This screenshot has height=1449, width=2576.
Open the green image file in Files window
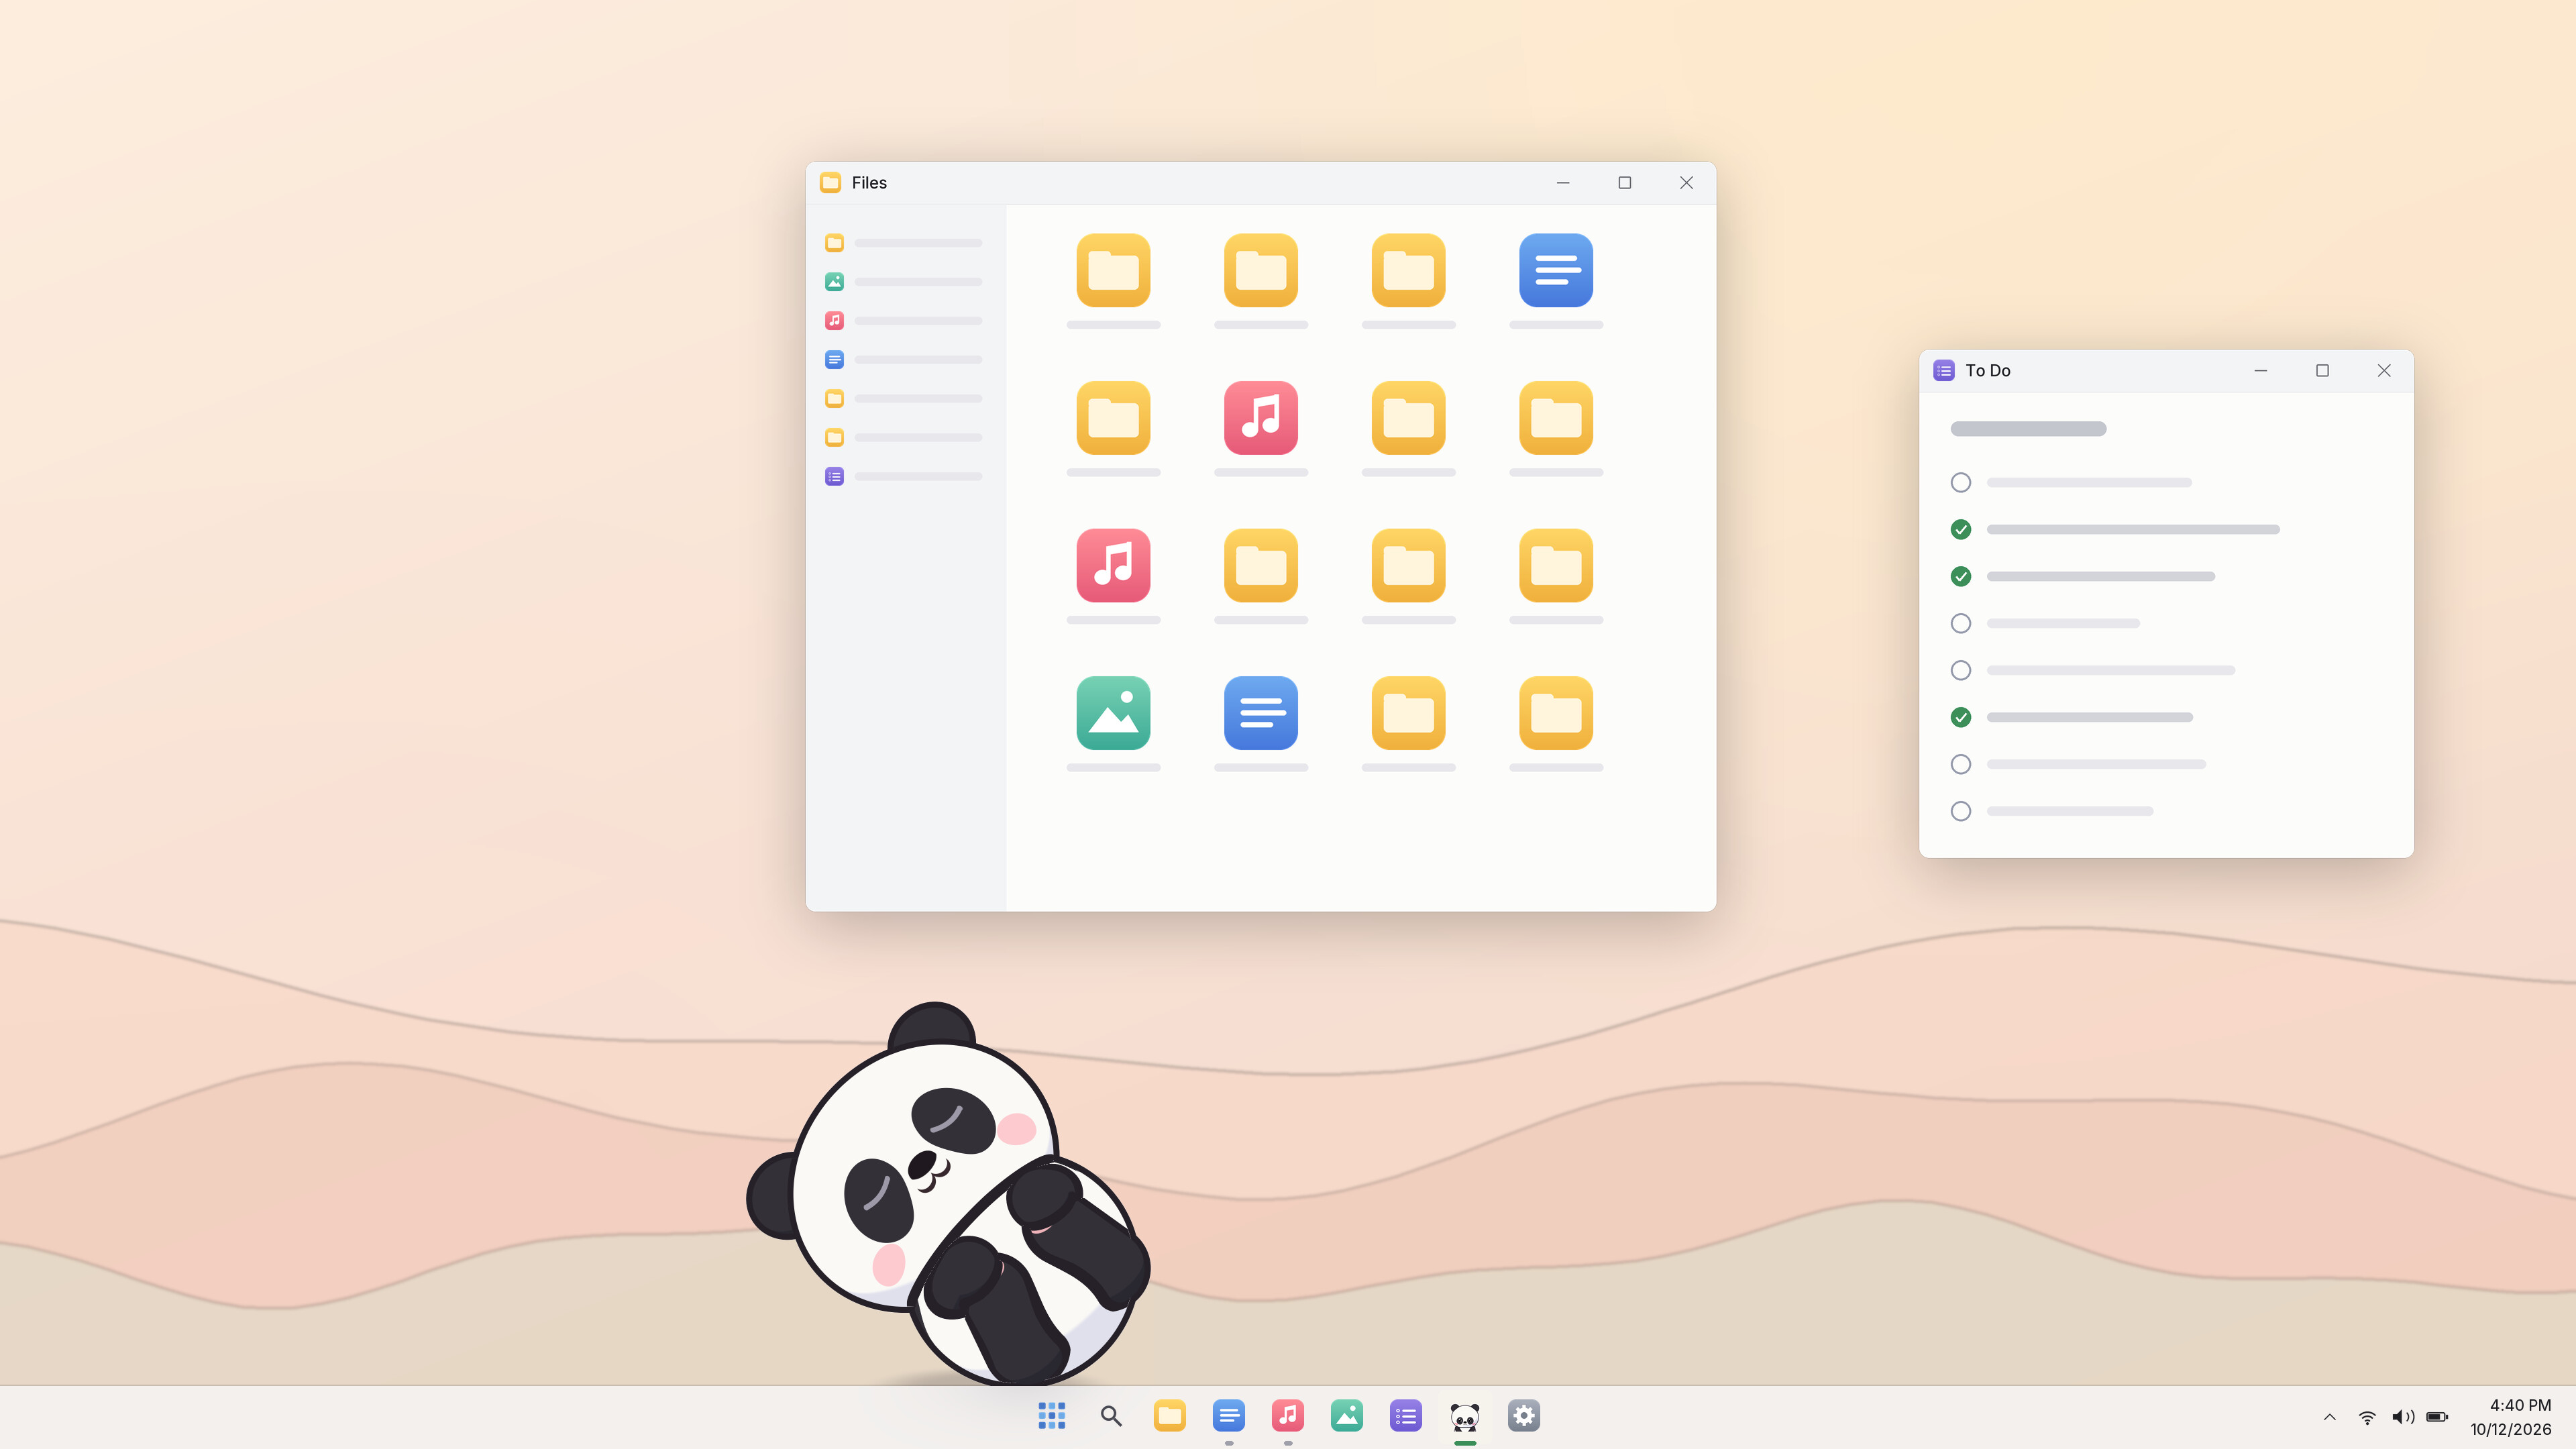[1113, 713]
